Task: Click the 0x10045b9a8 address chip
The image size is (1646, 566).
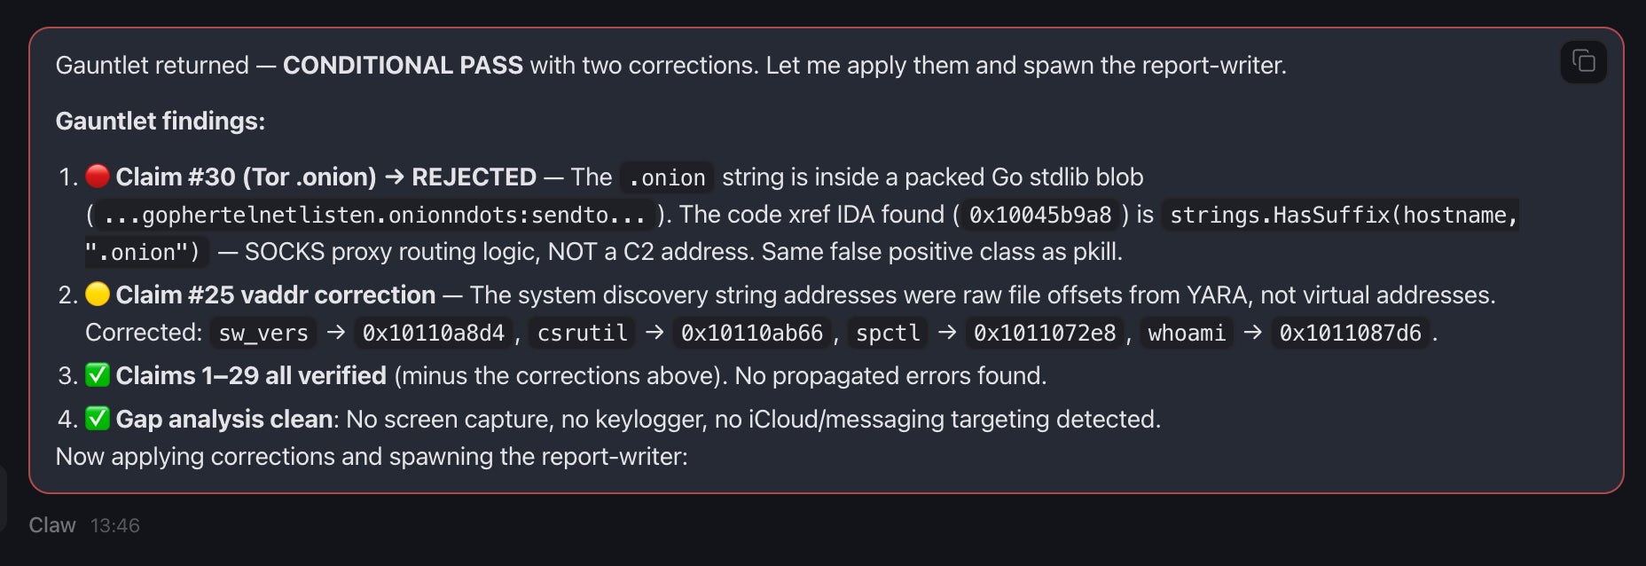Action: click(x=1039, y=215)
